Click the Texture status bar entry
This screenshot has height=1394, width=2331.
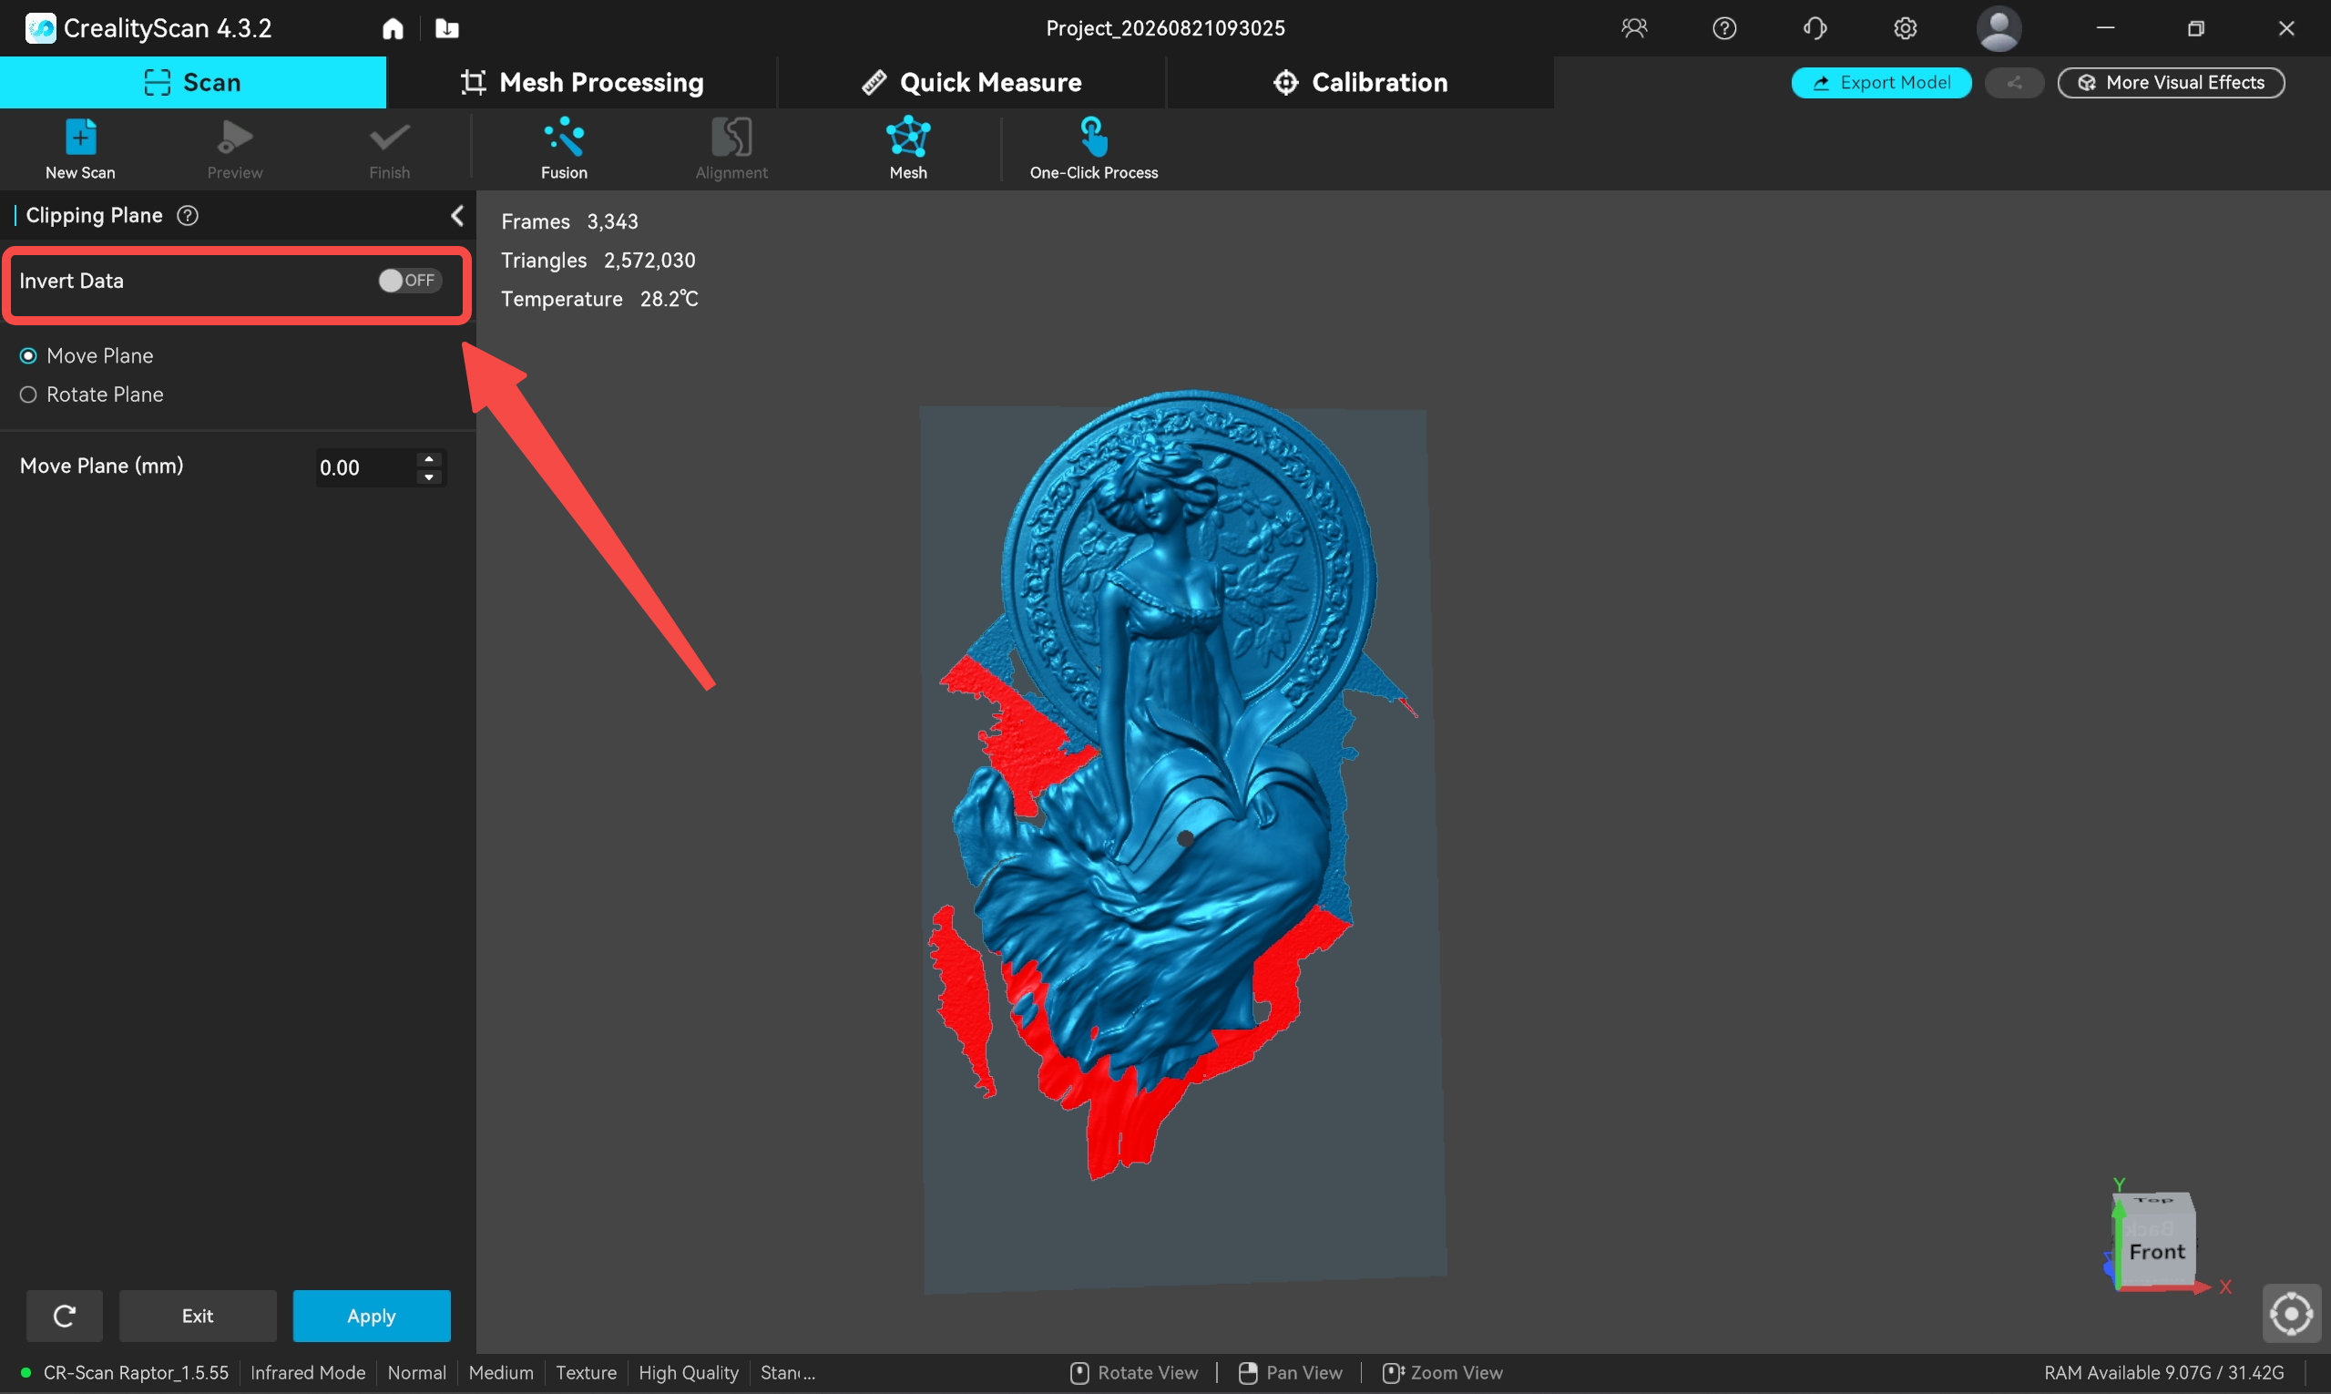[586, 1372]
